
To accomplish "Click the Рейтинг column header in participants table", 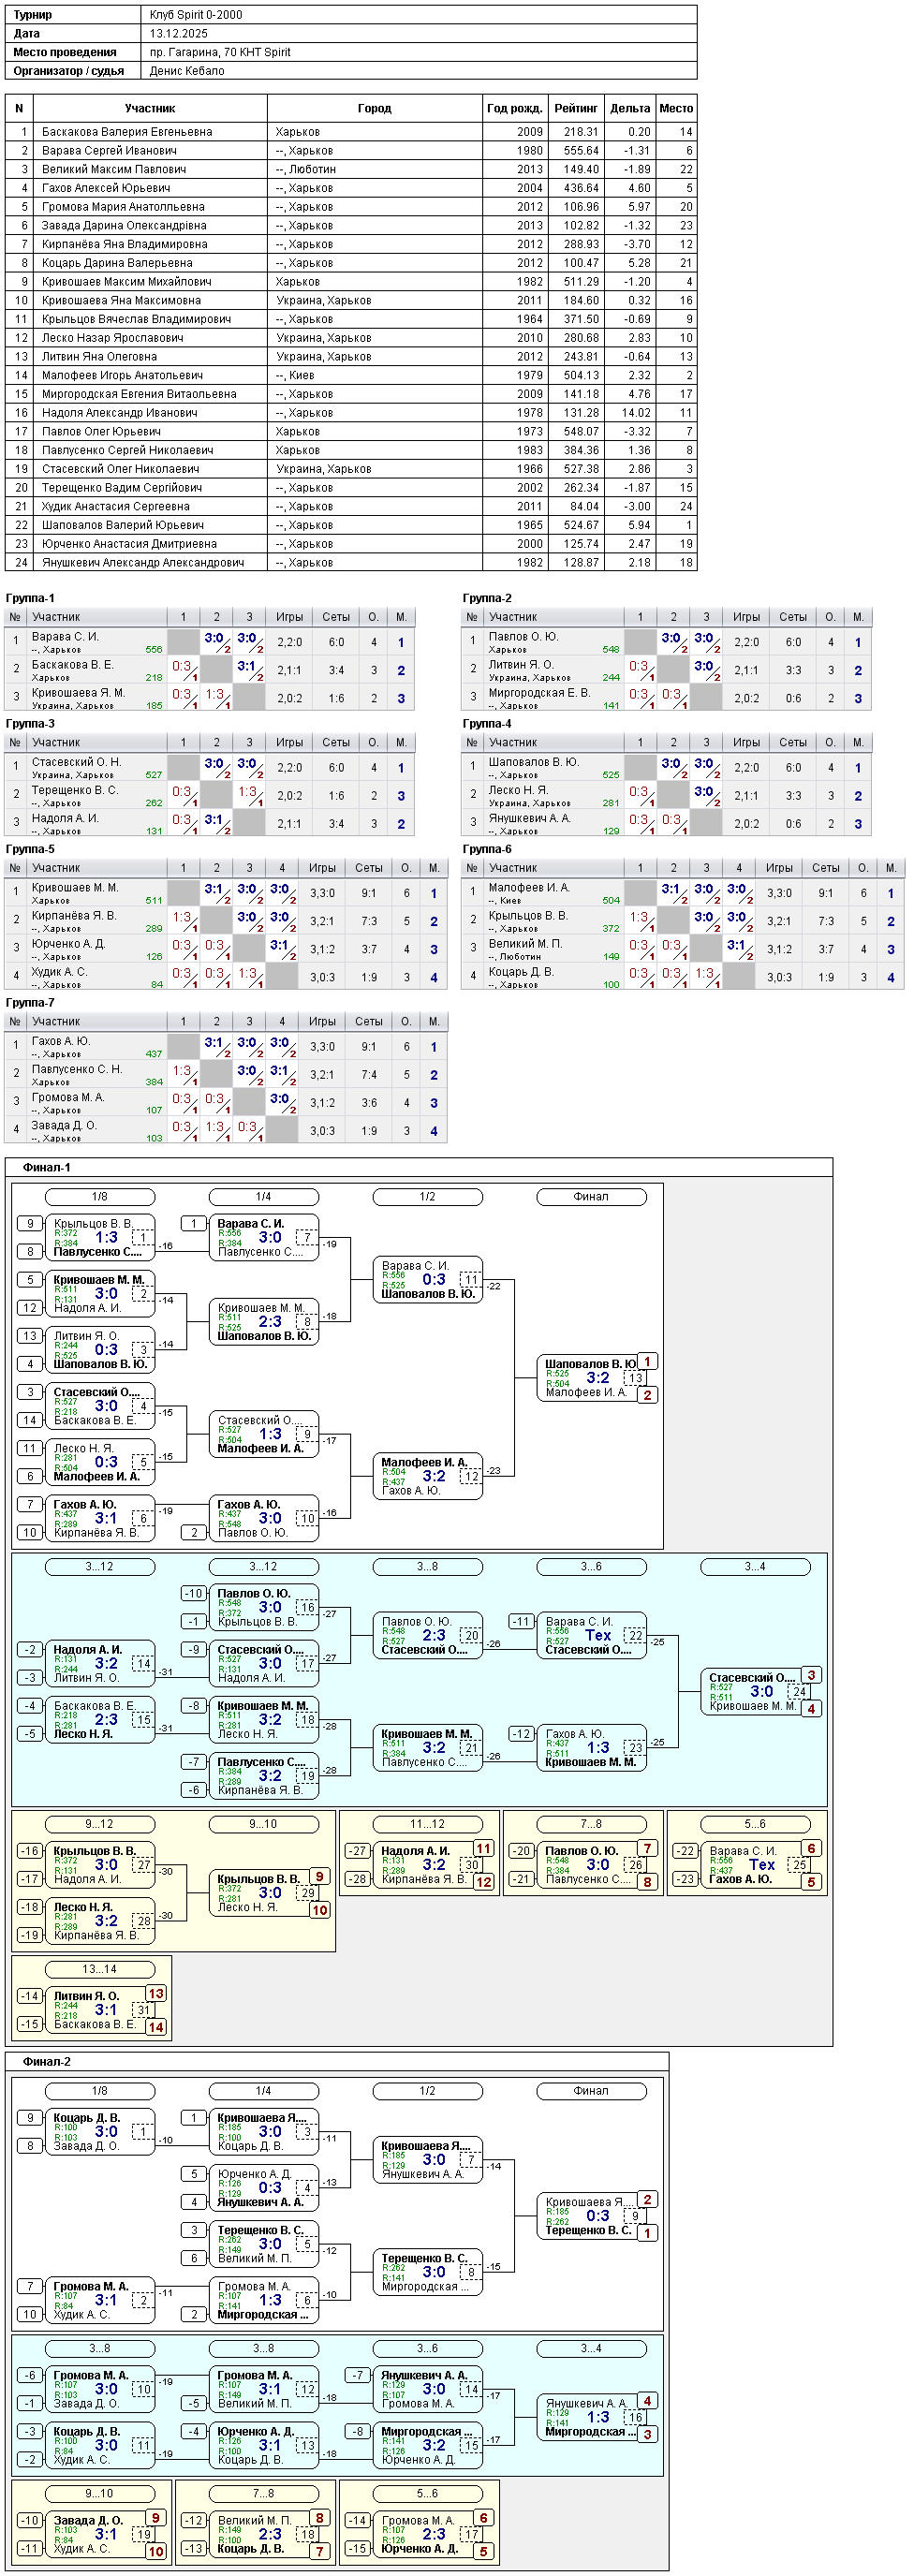I will 576,108.
